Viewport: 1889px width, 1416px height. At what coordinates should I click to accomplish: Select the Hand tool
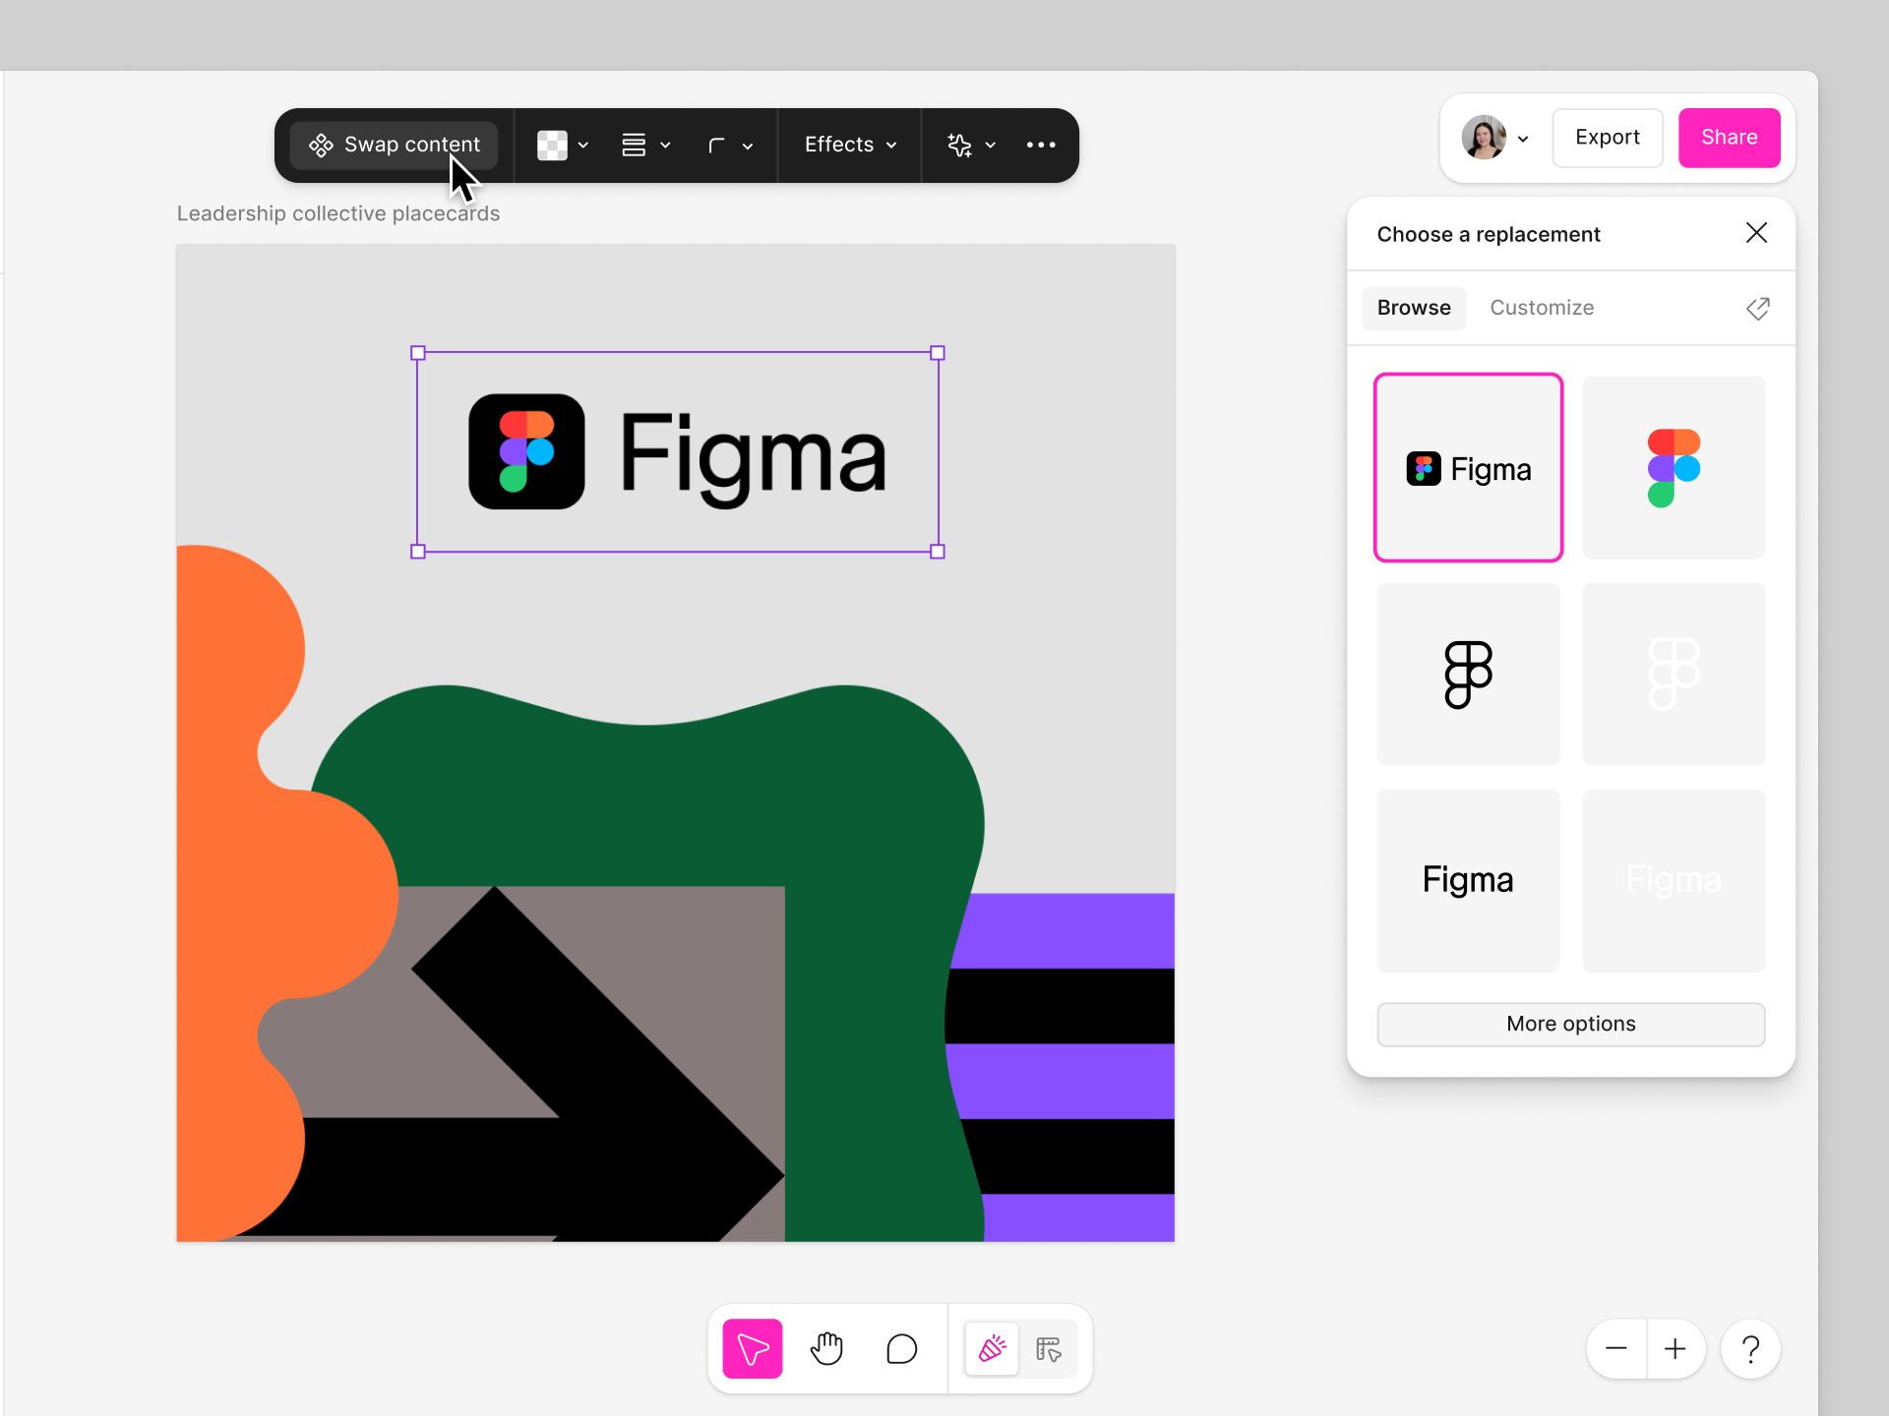(826, 1348)
